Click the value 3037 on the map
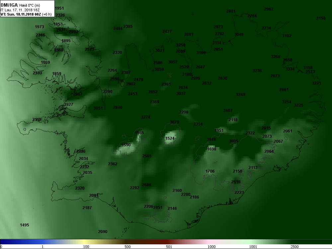332x249 pixels. (x=181, y=94)
